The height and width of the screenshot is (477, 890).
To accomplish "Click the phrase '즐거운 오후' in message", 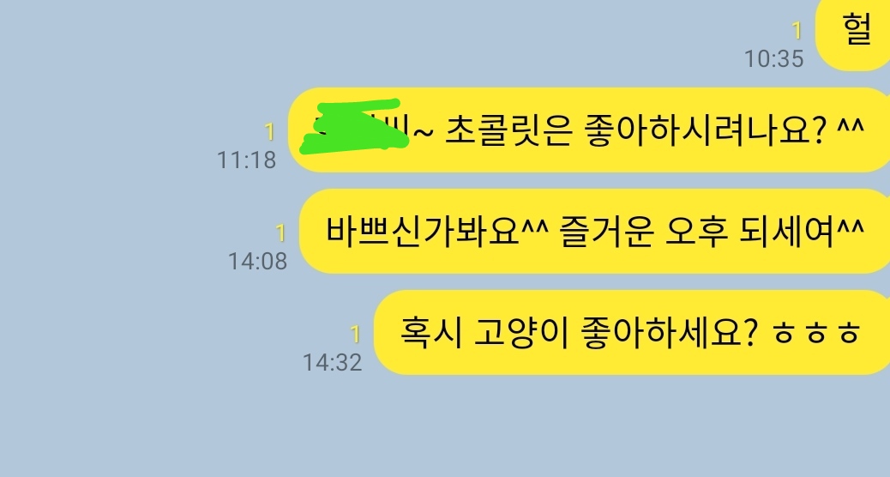I will [644, 232].
